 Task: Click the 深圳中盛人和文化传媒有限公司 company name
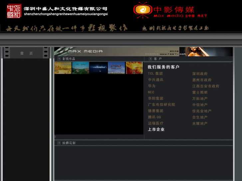click(x=66, y=9)
